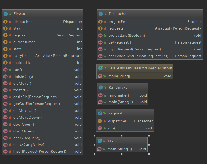Screen dimensions: 207x164
Task: Click the Main node's top-right resize handle
Action: (149, 136)
